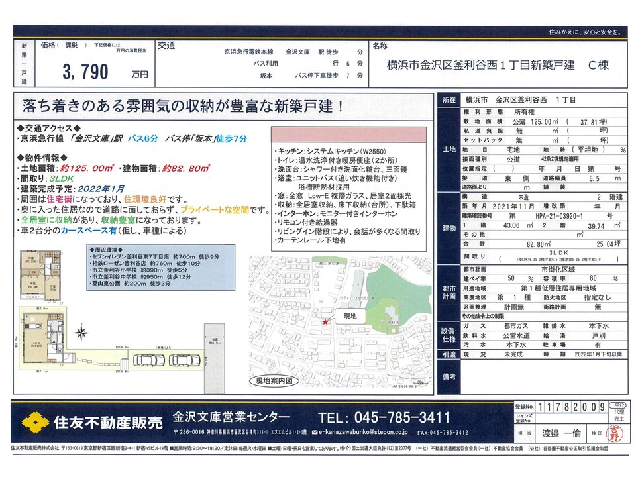Click the e-kanazawabunko@stepon.co.jp email address

361,432
